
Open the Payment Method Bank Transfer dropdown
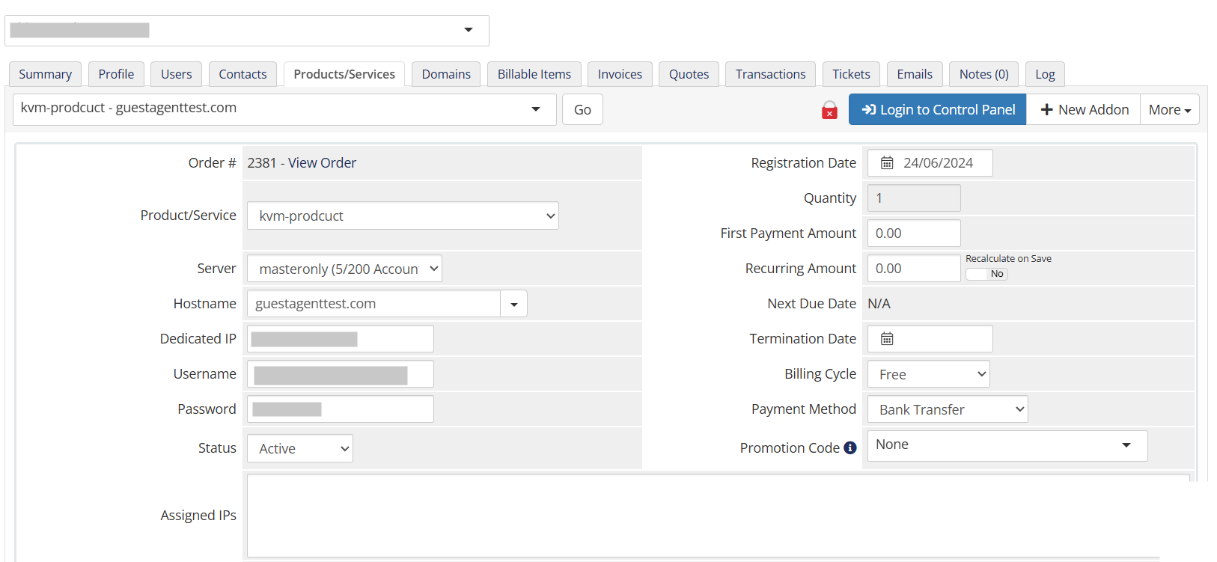point(948,409)
